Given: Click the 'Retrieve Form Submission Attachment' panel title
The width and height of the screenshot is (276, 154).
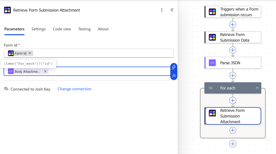Looking at the screenshot, I should tap(47, 10).
